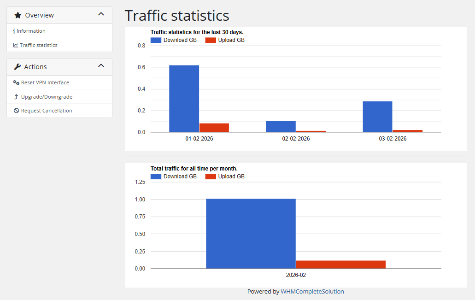This screenshot has width=475, height=300.
Task: Click the 03-02-2026 blue download bar
Action: [x=377, y=117]
